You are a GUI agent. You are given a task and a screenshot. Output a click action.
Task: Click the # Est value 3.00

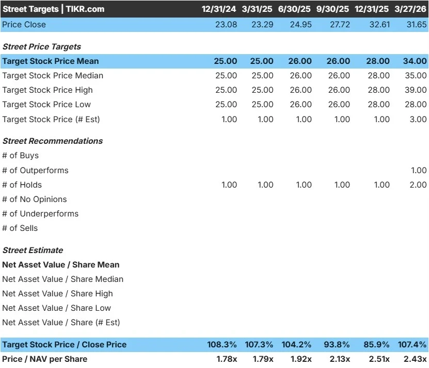(x=418, y=120)
